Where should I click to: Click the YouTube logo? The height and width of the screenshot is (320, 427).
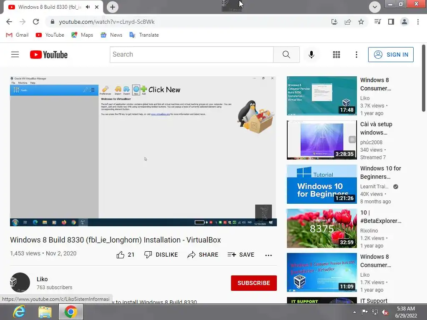(49, 55)
